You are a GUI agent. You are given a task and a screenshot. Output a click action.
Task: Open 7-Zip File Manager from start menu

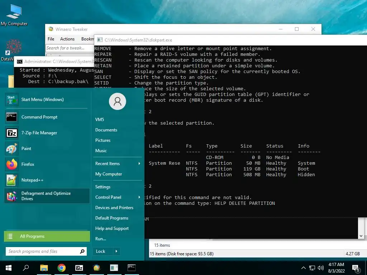[47, 133]
